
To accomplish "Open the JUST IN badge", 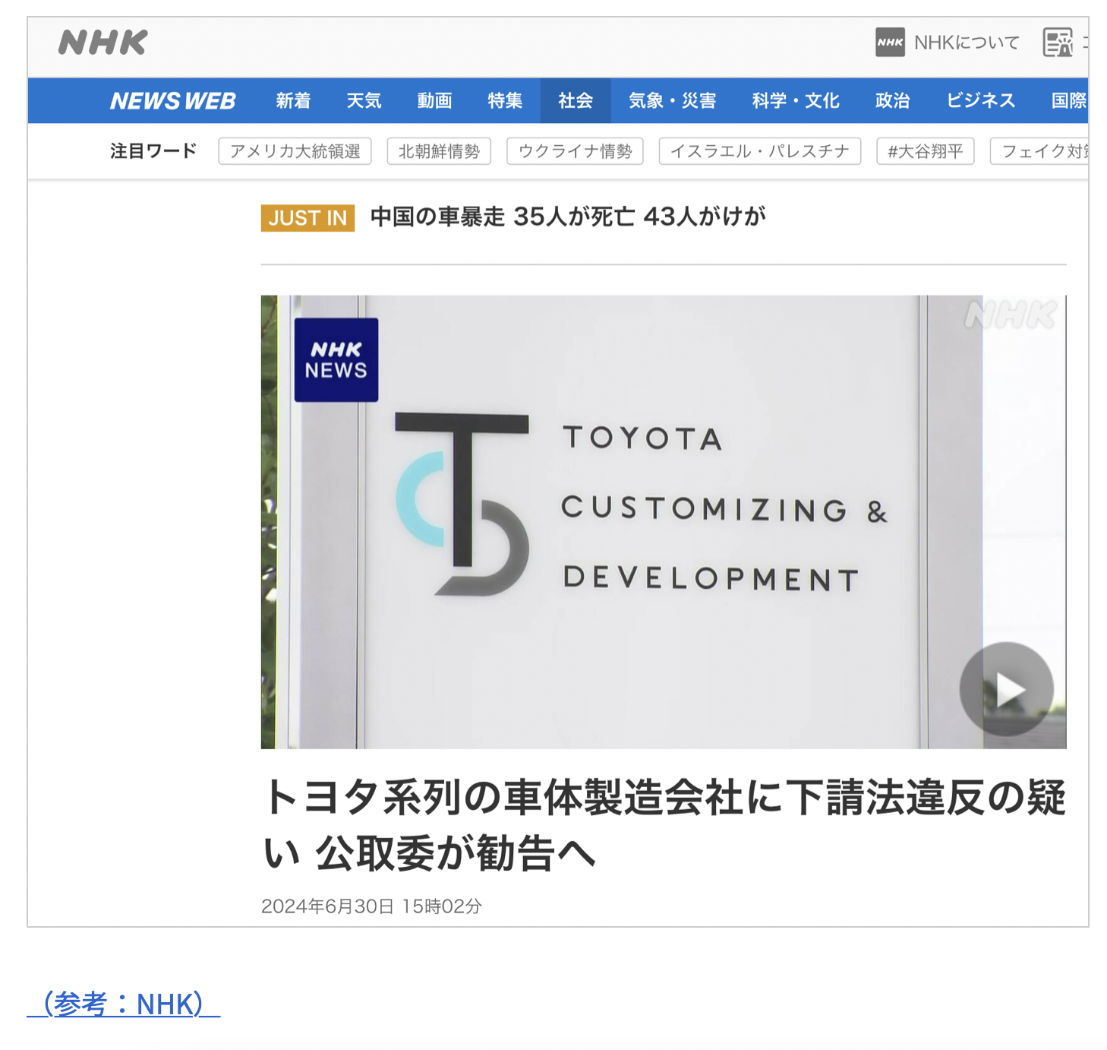I will pyautogui.click(x=307, y=218).
